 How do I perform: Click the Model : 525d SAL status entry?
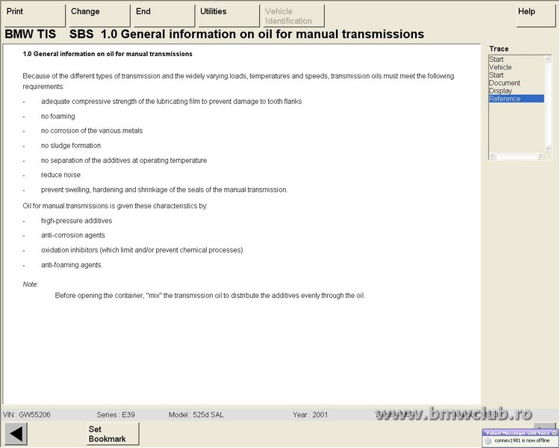point(196,415)
